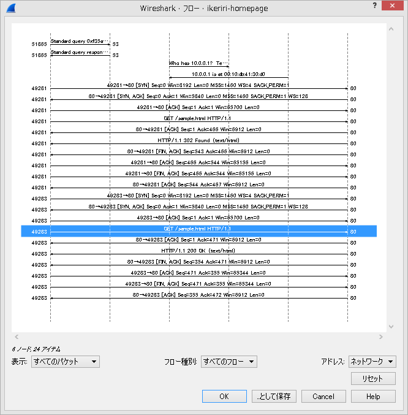Open the フロー種別 すべてのフロー dropdown
Viewport: 408px width, 415px height.
(229, 362)
